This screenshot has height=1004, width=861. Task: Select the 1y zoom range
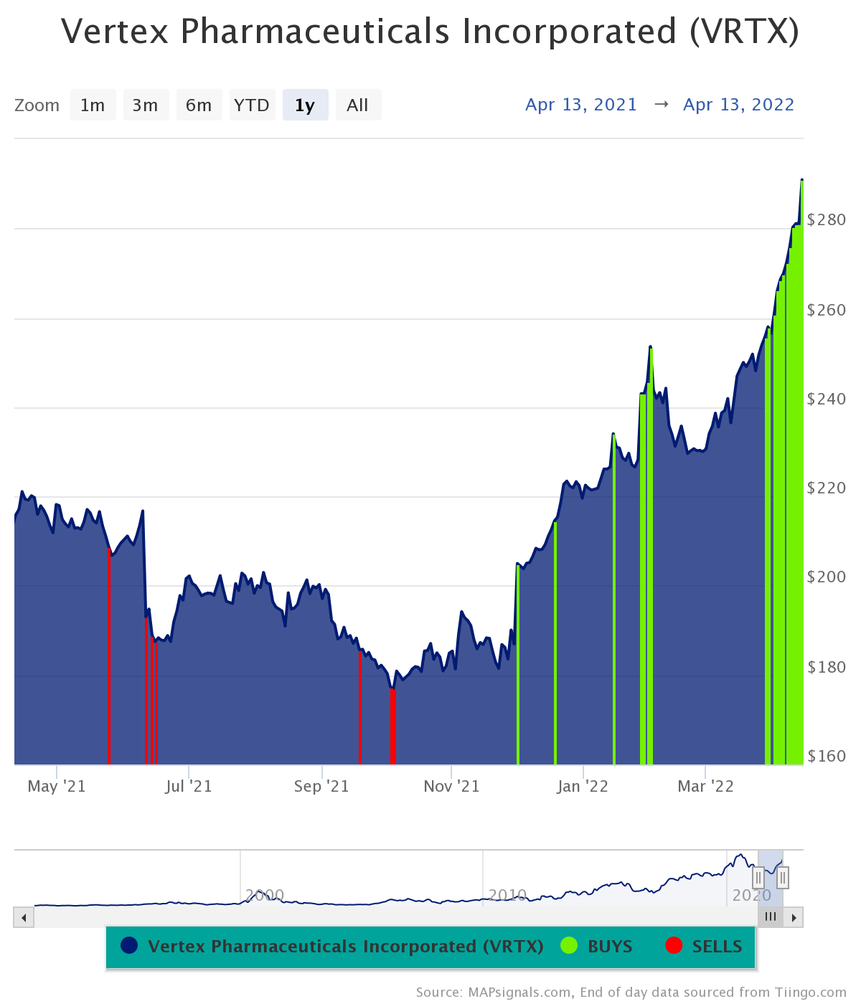[305, 105]
